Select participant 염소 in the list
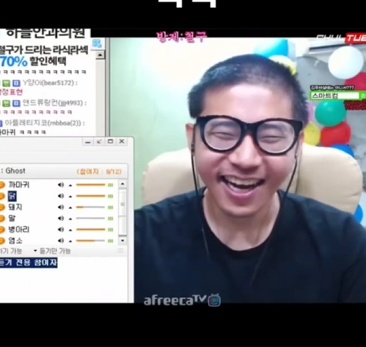 click(15, 240)
